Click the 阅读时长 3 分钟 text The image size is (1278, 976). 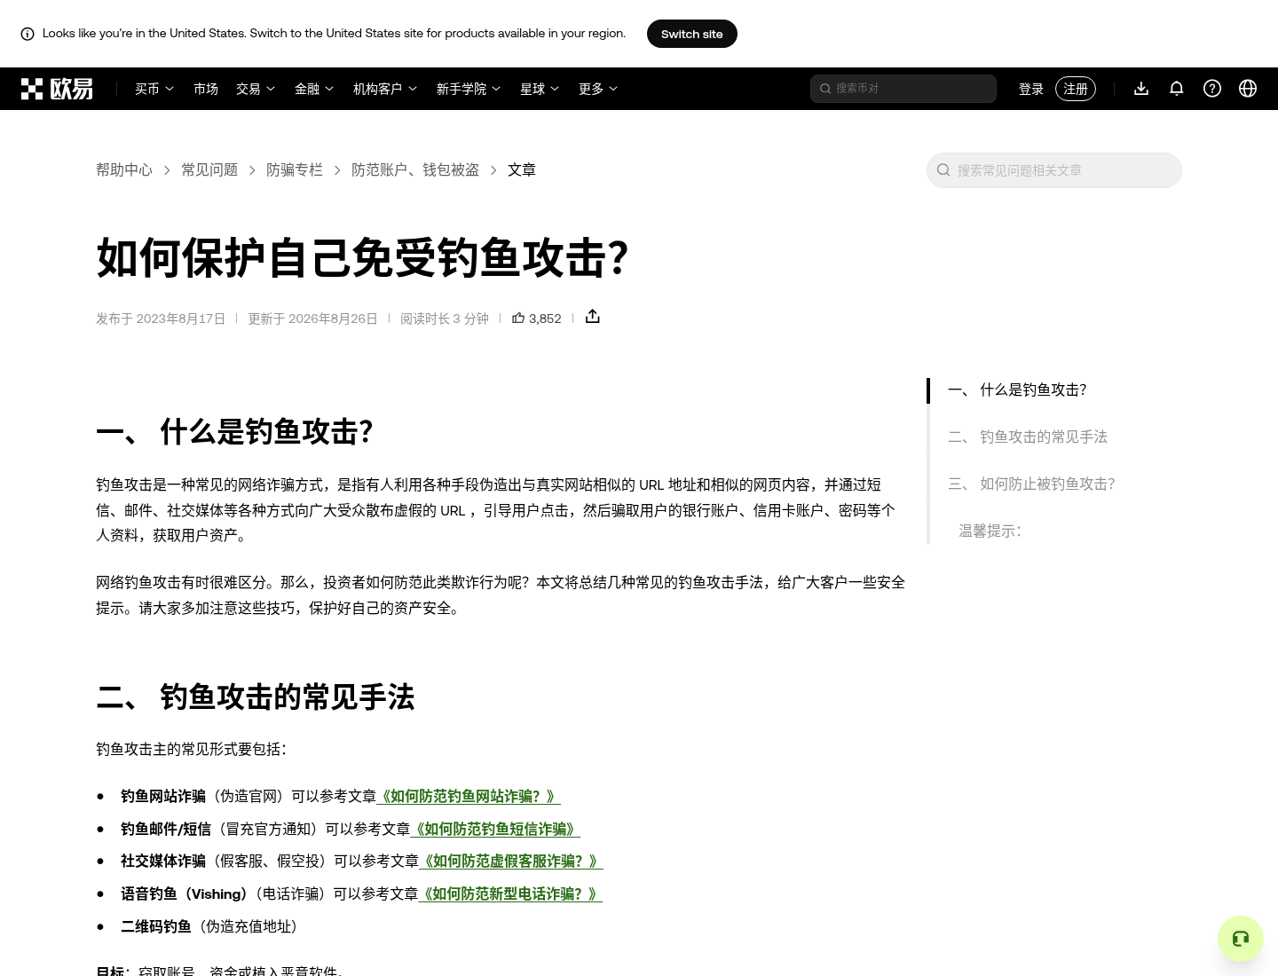tap(445, 319)
